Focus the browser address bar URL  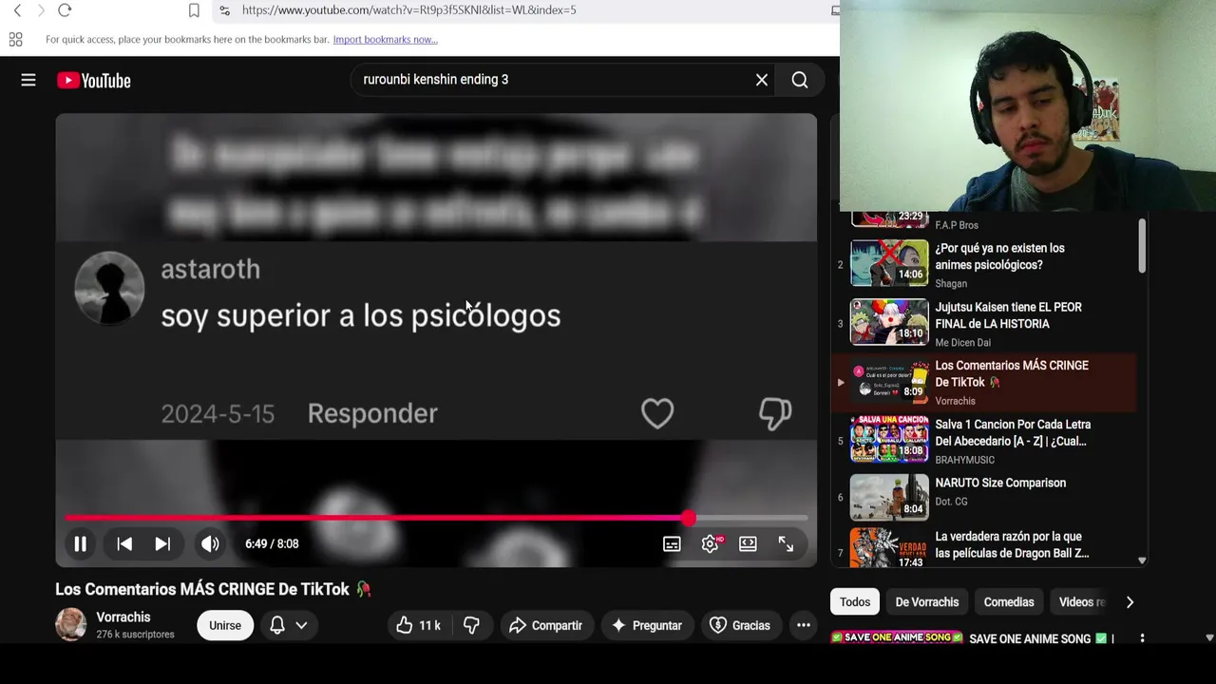(408, 9)
